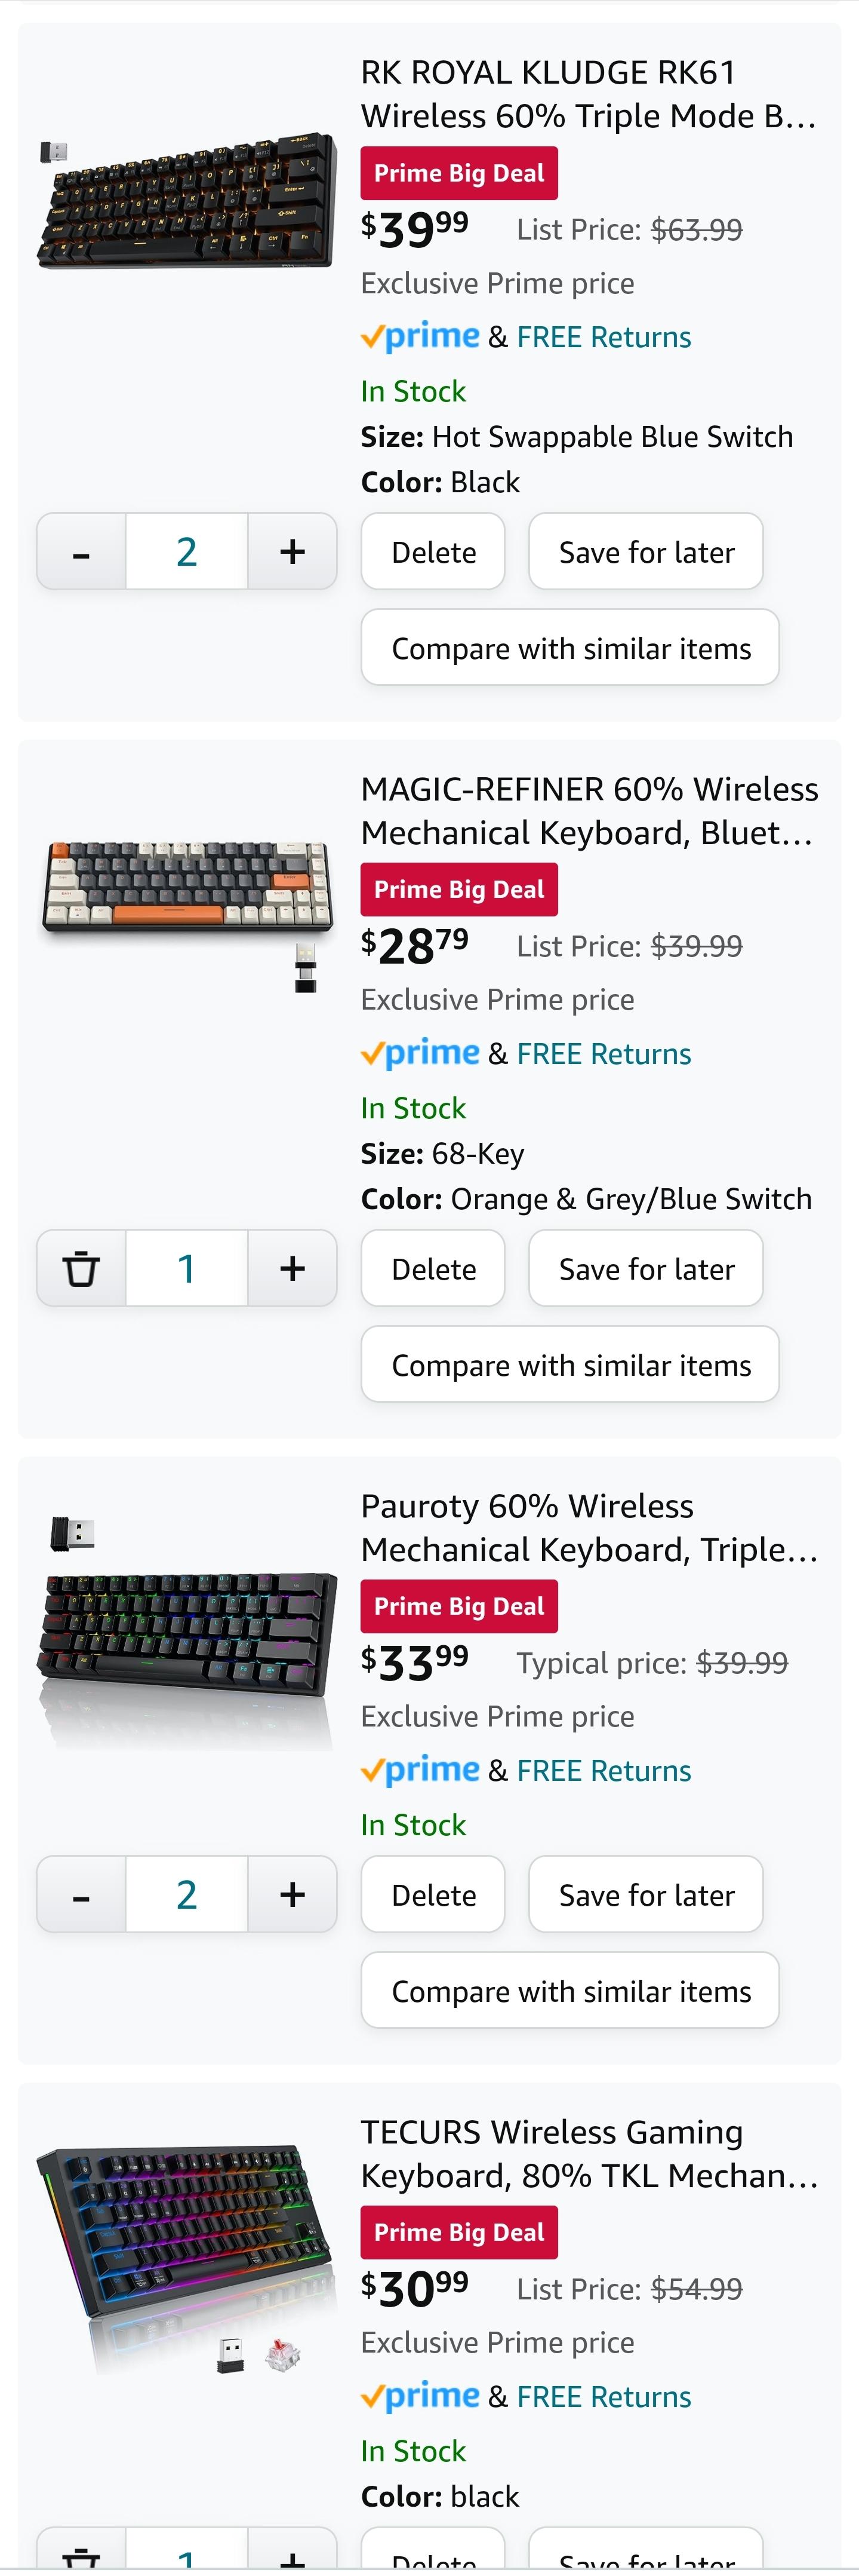Click the FREE Returns link for RK61
Viewport: 859px width, 2576px height.
click(604, 336)
